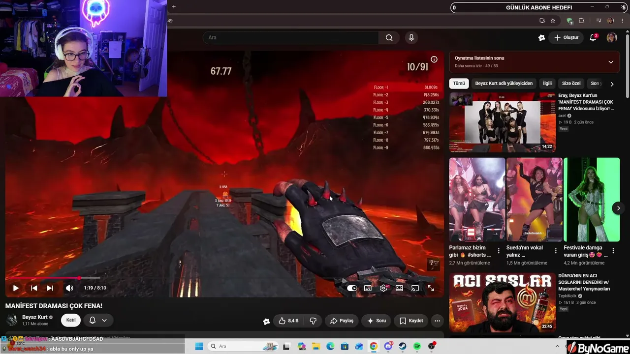Show next shorts with the carousel arrow
630x354 pixels.
(x=619, y=208)
